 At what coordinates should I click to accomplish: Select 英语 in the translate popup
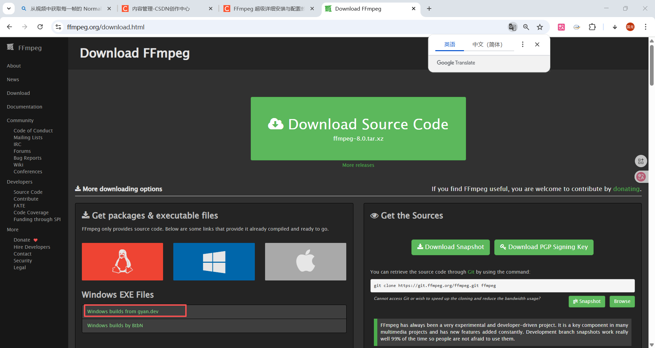point(449,44)
